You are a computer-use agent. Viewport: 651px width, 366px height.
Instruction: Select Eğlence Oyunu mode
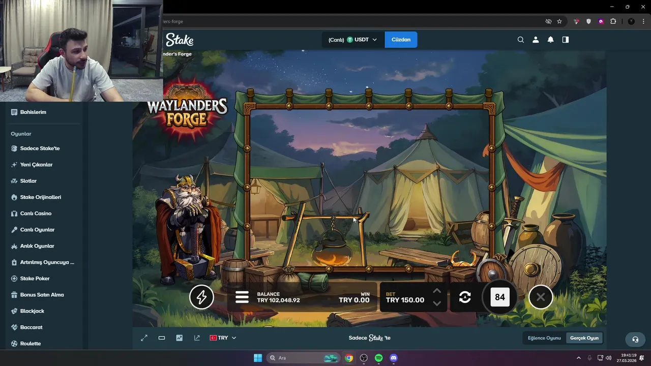[x=544, y=338]
